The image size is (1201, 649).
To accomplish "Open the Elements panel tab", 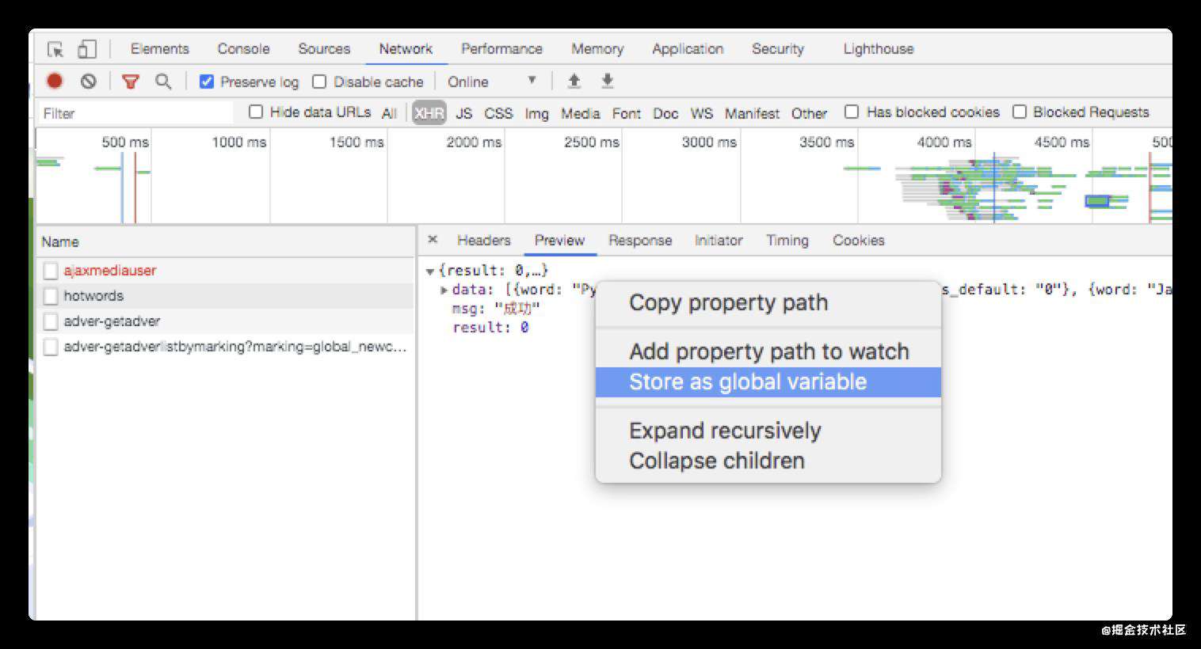I will (160, 49).
